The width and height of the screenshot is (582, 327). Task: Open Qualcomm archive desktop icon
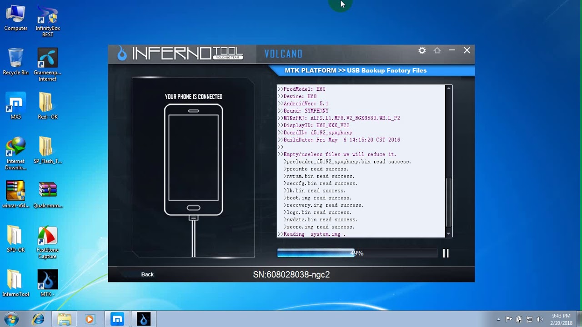click(x=48, y=194)
